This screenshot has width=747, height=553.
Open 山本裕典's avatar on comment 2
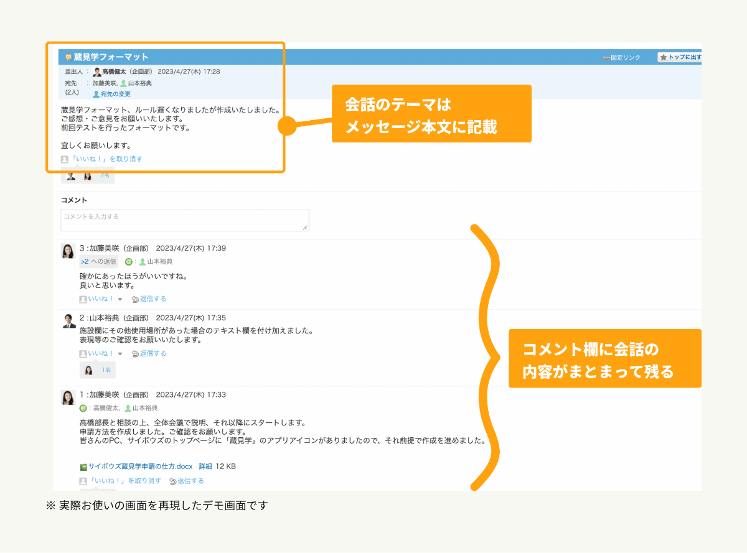pos(68,321)
